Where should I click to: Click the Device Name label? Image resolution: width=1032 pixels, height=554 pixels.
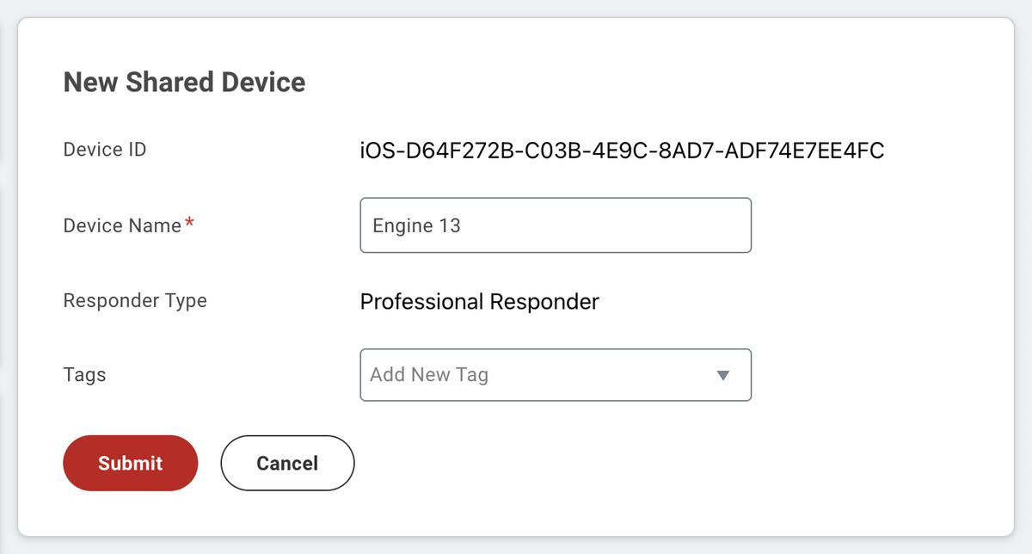120,225
